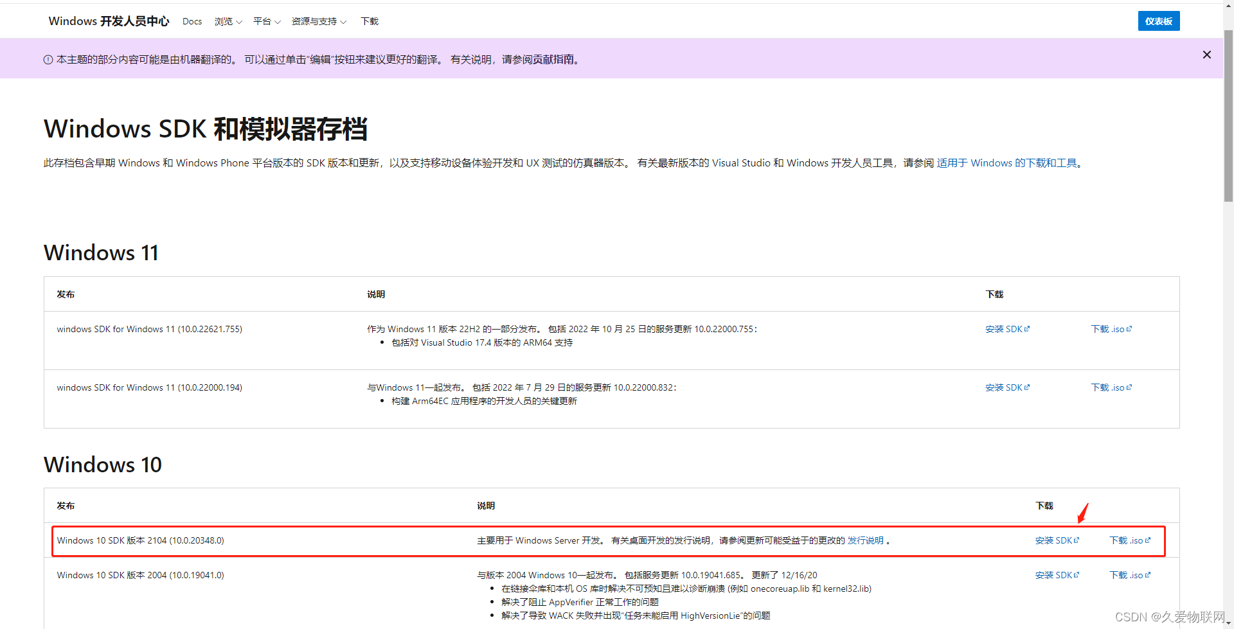
Task: Click the 构建 Arm64EC bullet text
Action: pyautogui.click(x=484, y=401)
